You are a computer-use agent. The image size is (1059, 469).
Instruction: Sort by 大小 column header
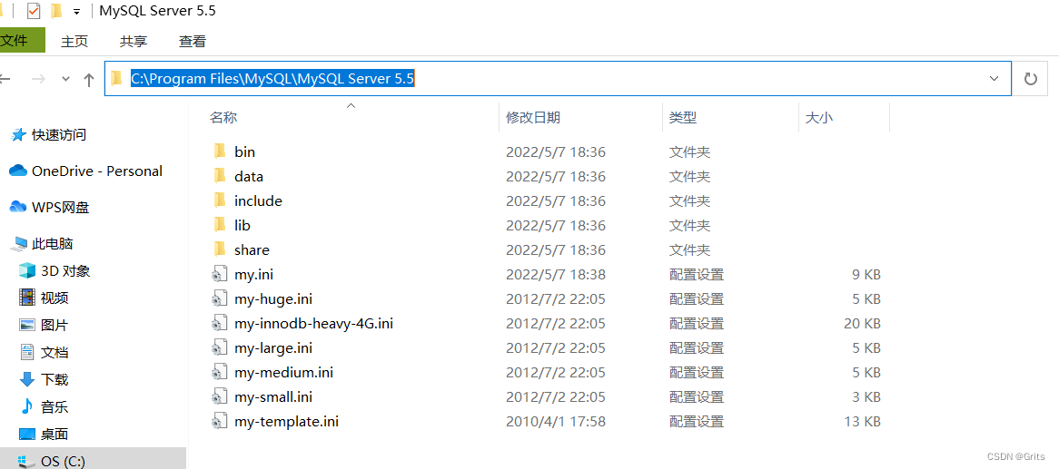point(818,117)
